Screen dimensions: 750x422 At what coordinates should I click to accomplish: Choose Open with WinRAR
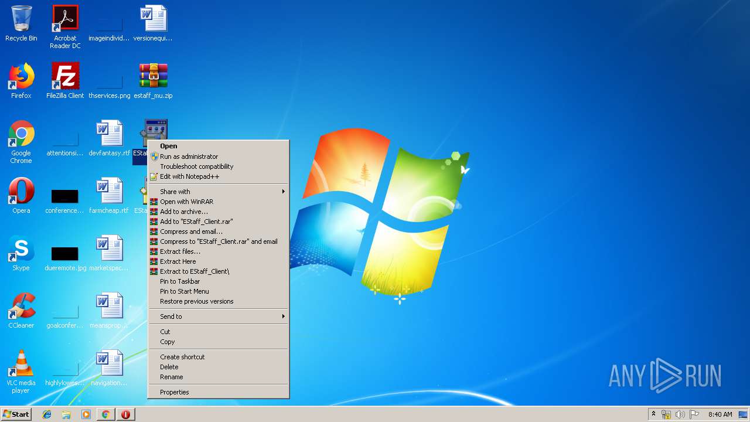(x=218, y=202)
